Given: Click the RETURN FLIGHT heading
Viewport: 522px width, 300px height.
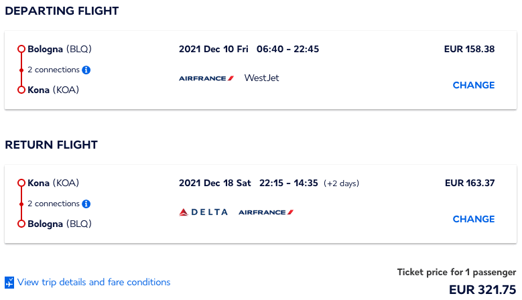Looking at the screenshot, I should coord(51,145).
